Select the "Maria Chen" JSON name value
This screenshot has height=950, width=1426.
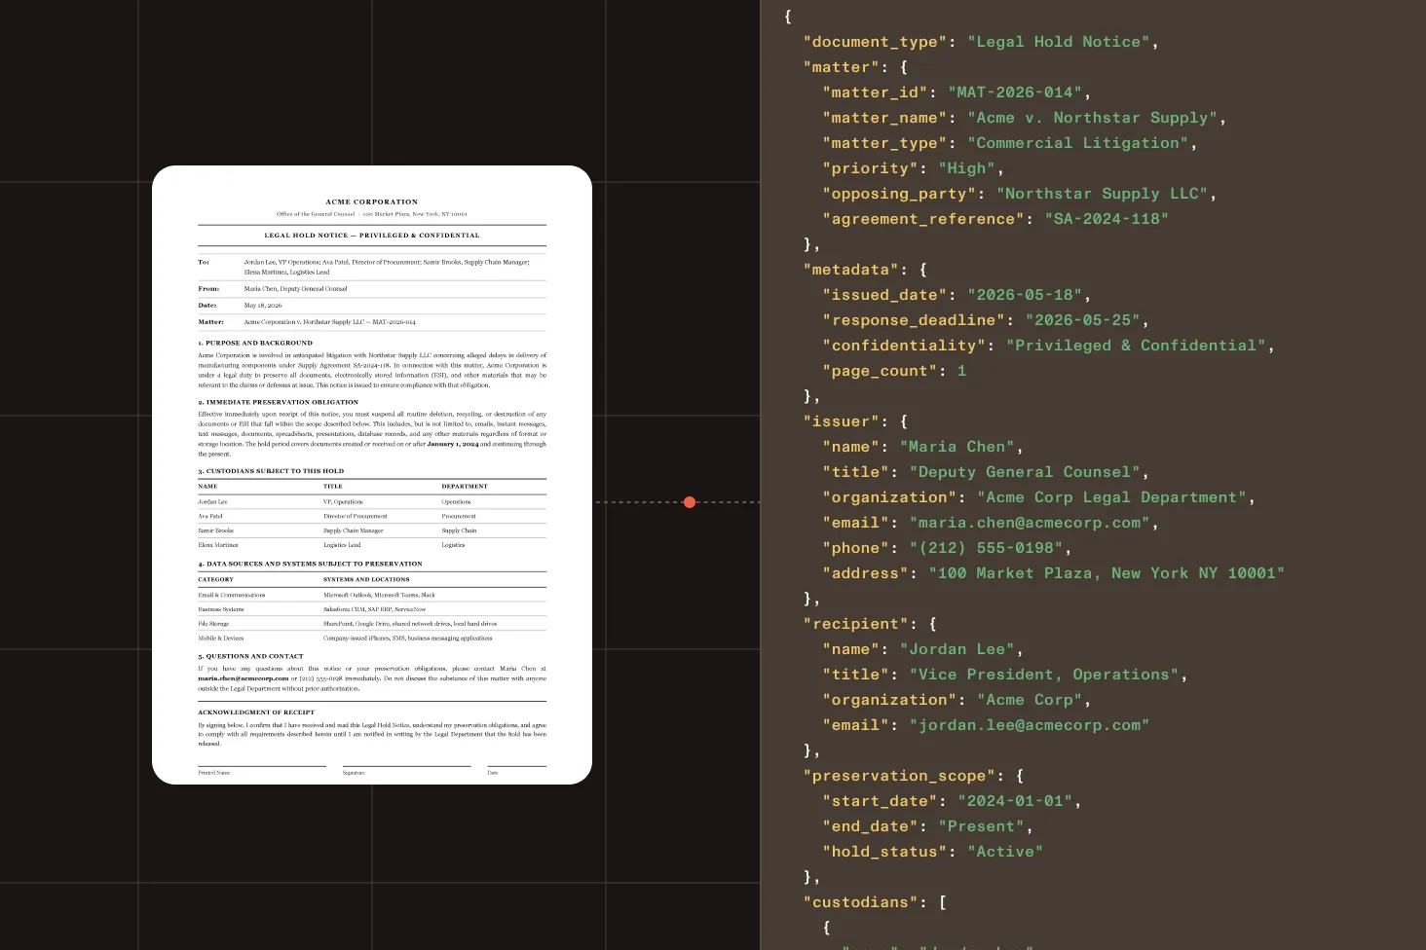957,447
